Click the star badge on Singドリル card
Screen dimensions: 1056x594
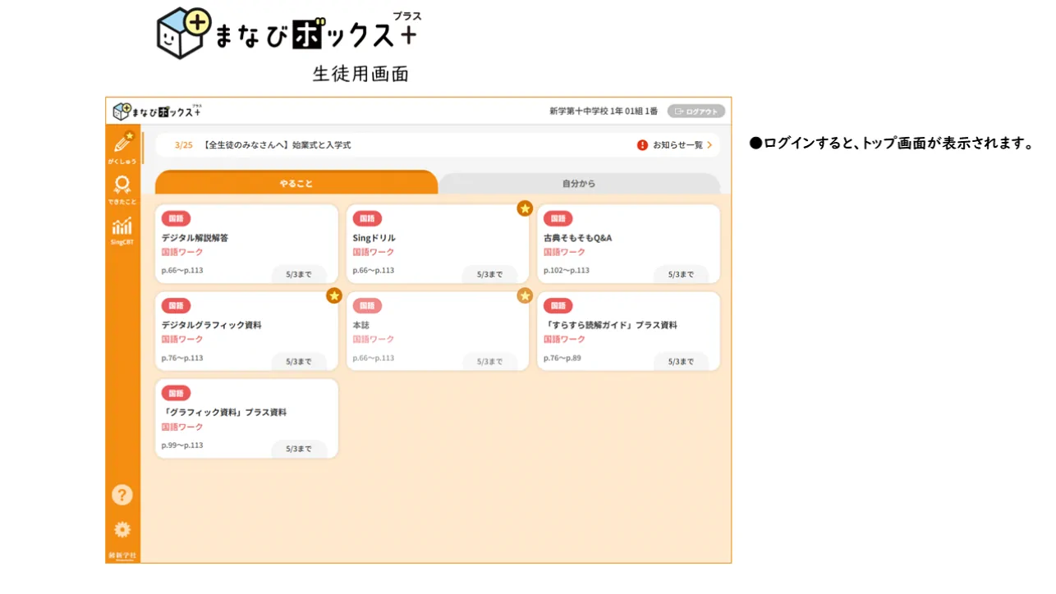coord(525,208)
